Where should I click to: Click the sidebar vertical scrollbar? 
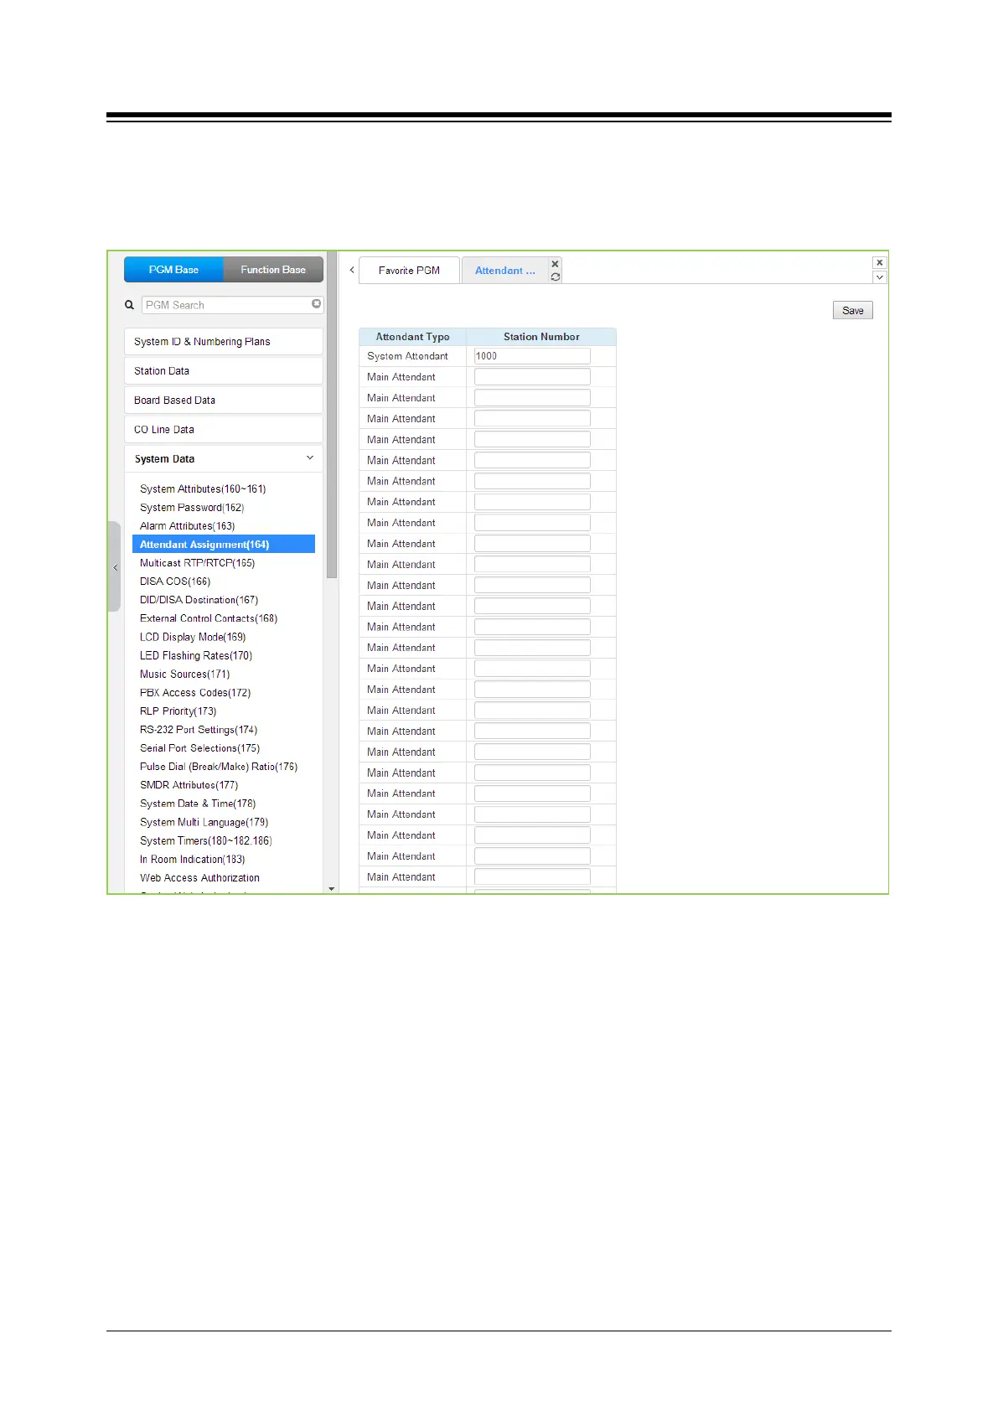tap(332, 415)
